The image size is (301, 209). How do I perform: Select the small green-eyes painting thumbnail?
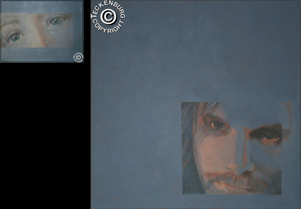click(x=42, y=31)
